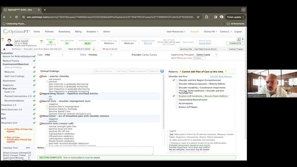Open the Chrome tab search dropdown
The width and height of the screenshot is (297, 167).
pyautogui.click(x=243, y=10)
